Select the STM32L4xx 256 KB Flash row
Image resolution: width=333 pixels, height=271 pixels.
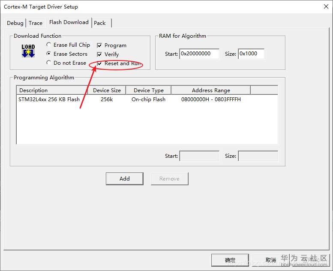(x=147, y=99)
